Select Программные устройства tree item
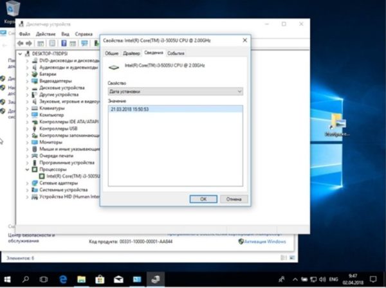 point(67,163)
